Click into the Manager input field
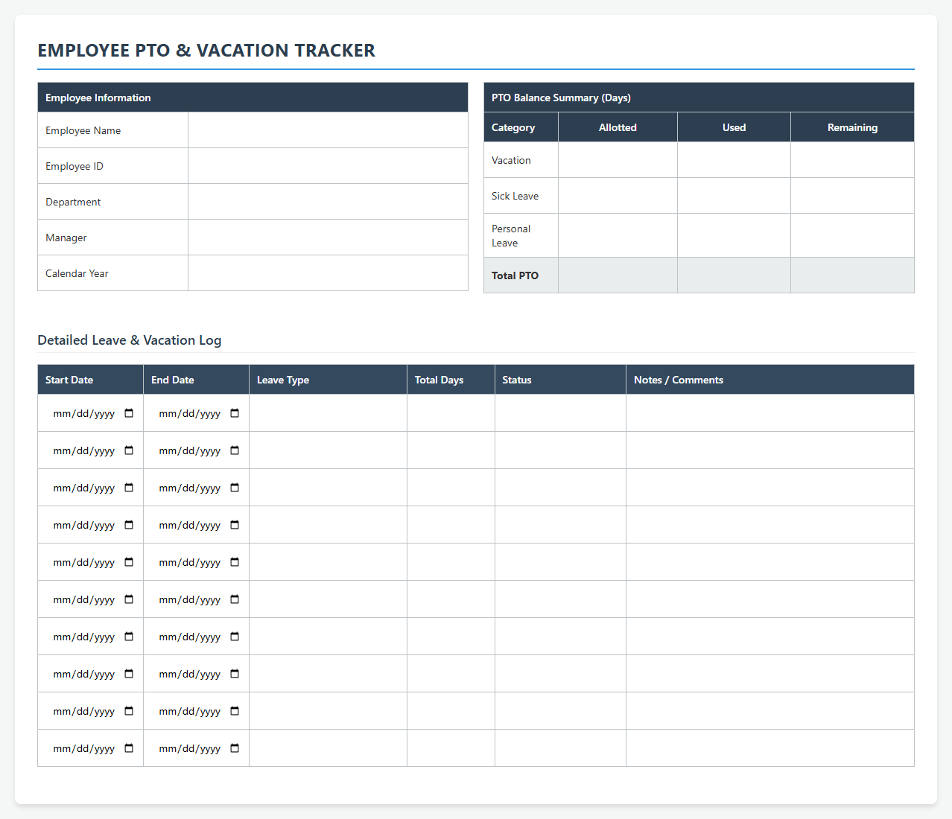 tap(328, 238)
